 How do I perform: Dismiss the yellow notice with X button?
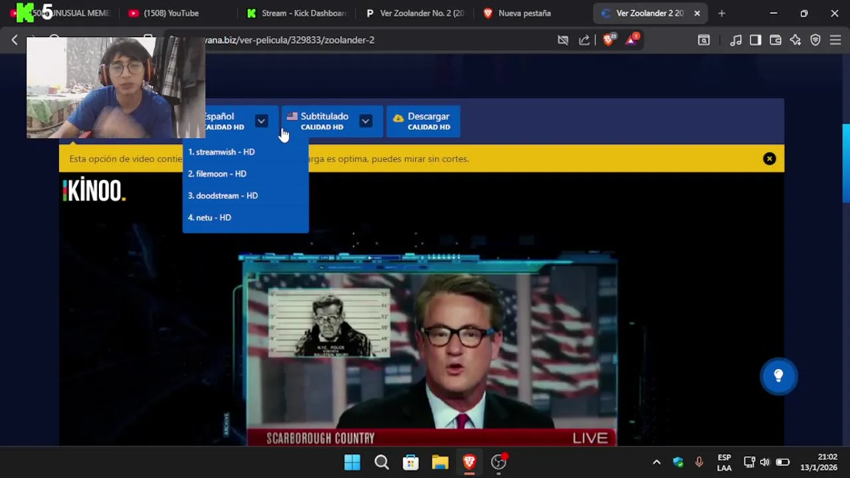point(769,159)
